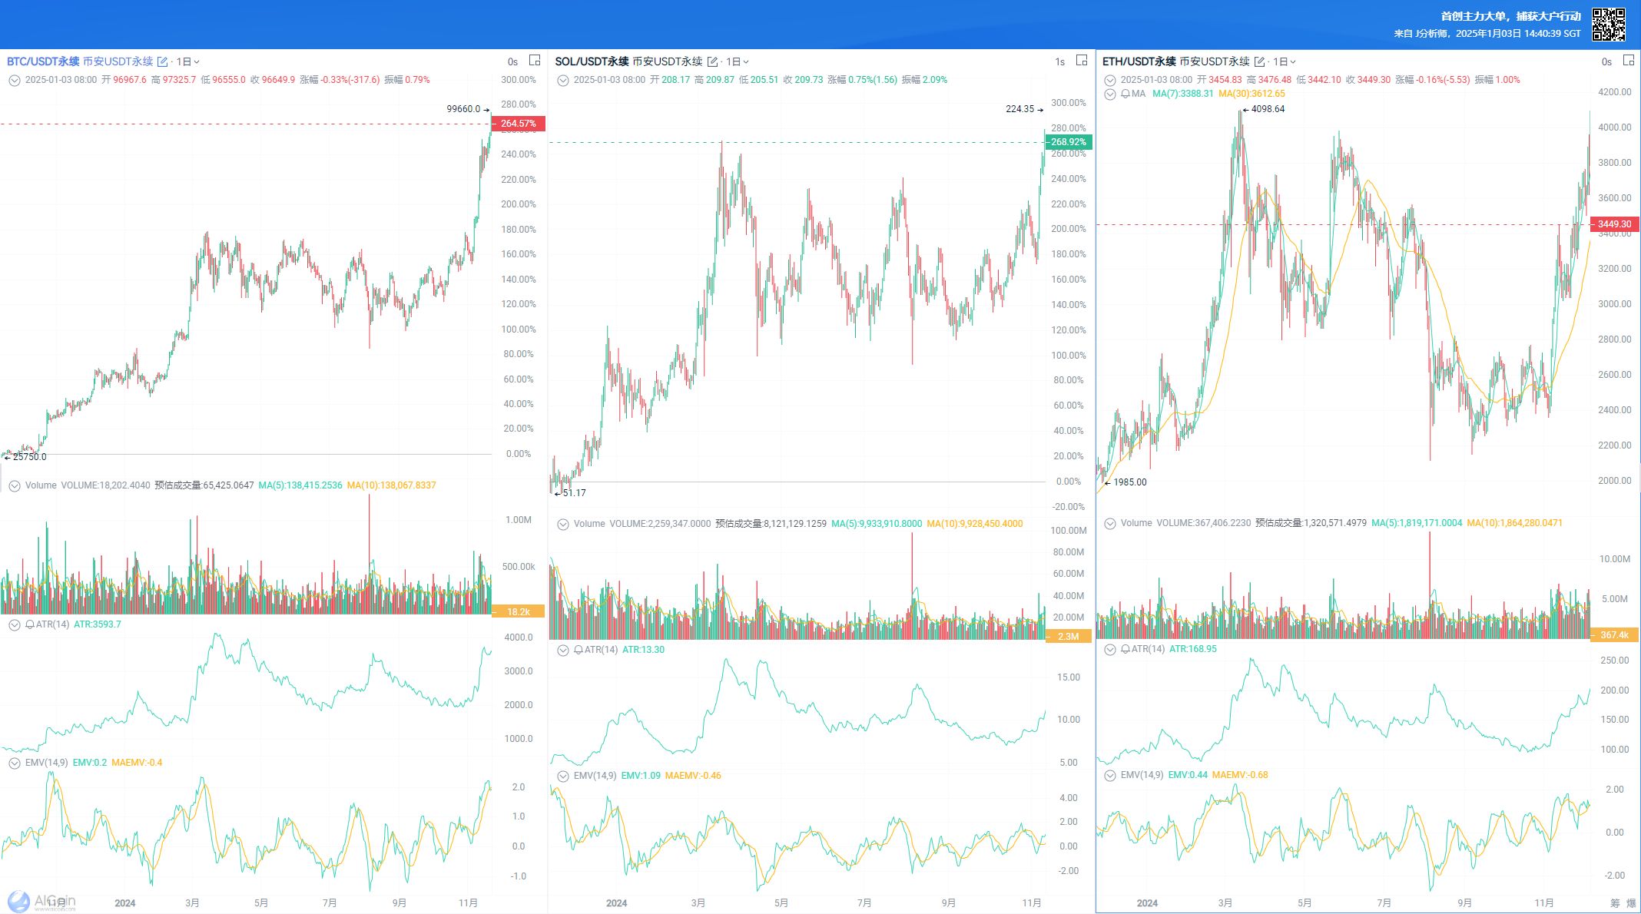Maximize the BTC chart panel
1641x914 pixels.
pos(535,60)
